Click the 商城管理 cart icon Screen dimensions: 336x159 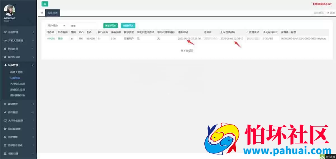click(5, 104)
